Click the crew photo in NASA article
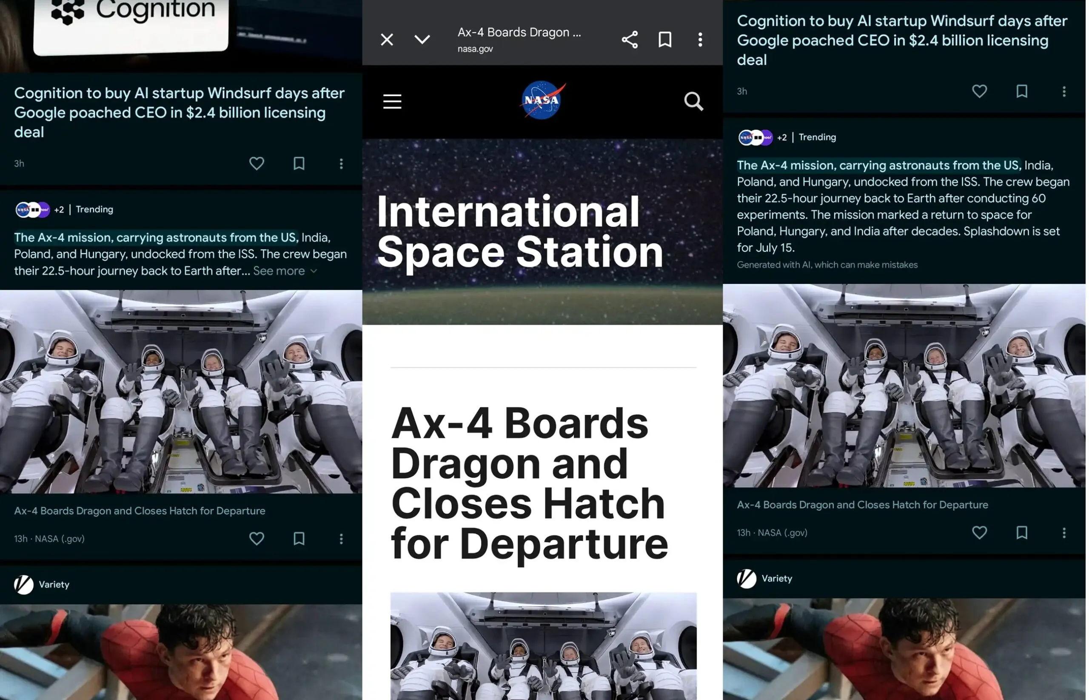Viewport: 1089px width, 700px height. click(x=543, y=646)
